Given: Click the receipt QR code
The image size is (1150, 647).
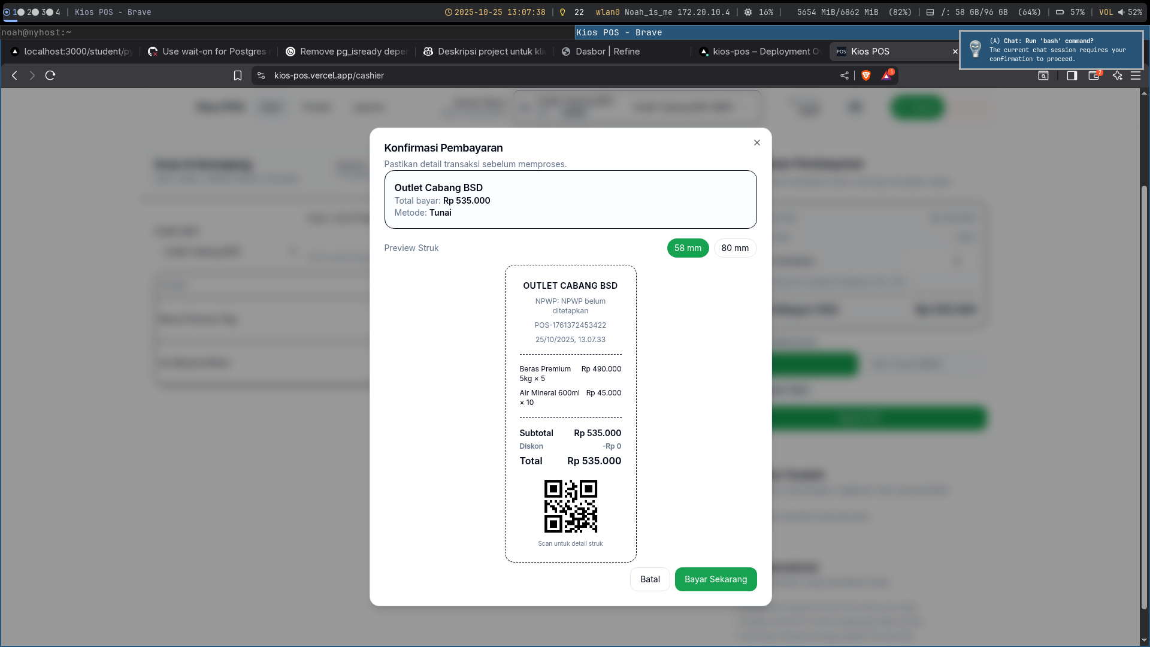Looking at the screenshot, I should tap(570, 506).
